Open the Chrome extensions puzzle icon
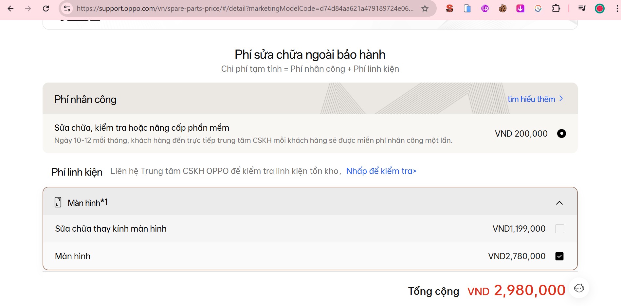The height and width of the screenshot is (306, 621). [x=556, y=9]
